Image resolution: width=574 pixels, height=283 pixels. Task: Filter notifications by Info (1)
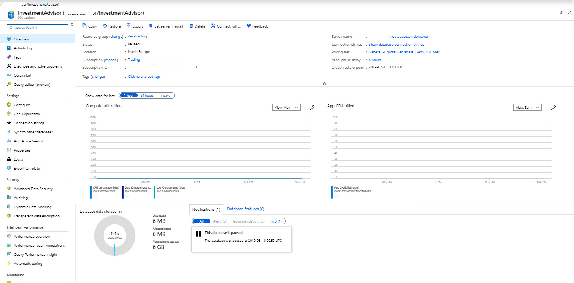(276, 221)
